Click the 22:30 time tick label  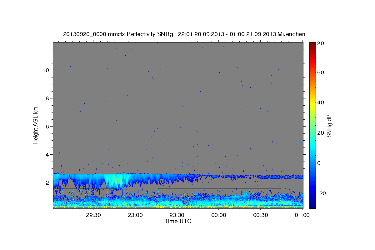click(x=93, y=215)
